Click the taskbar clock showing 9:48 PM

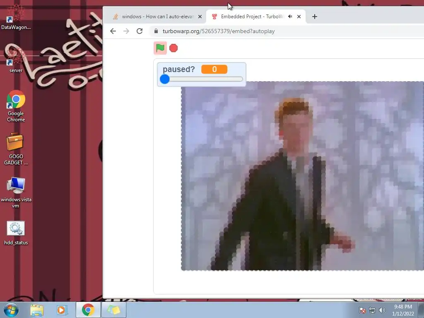click(403, 310)
